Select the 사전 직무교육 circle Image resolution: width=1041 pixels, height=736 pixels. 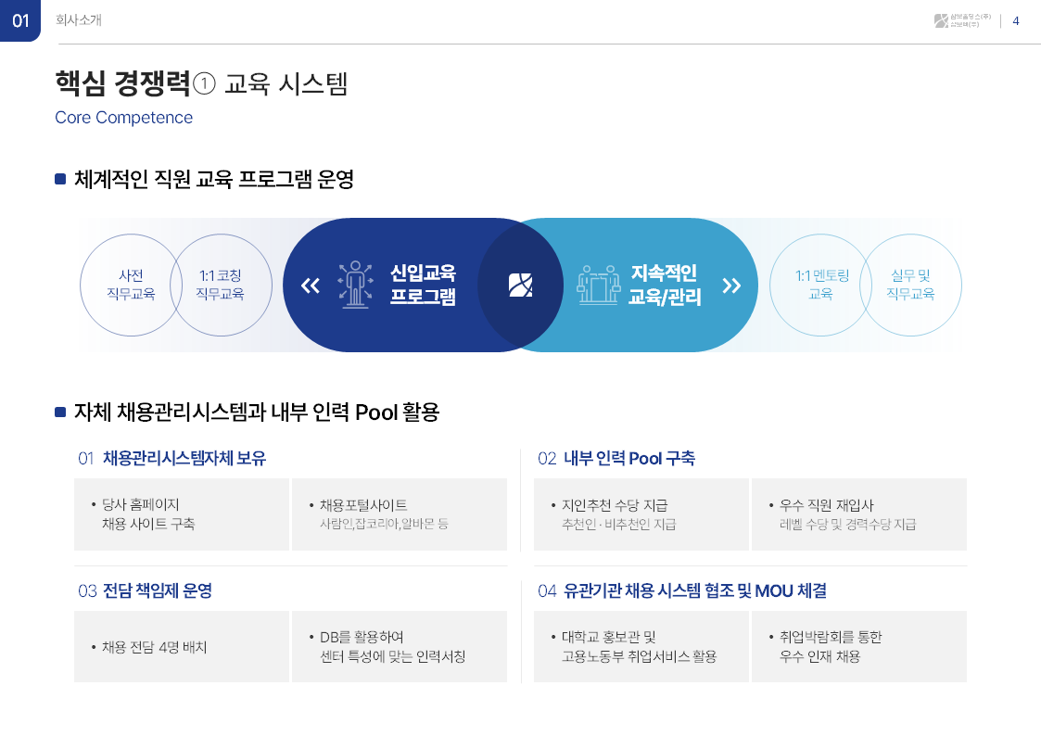(x=130, y=285)
